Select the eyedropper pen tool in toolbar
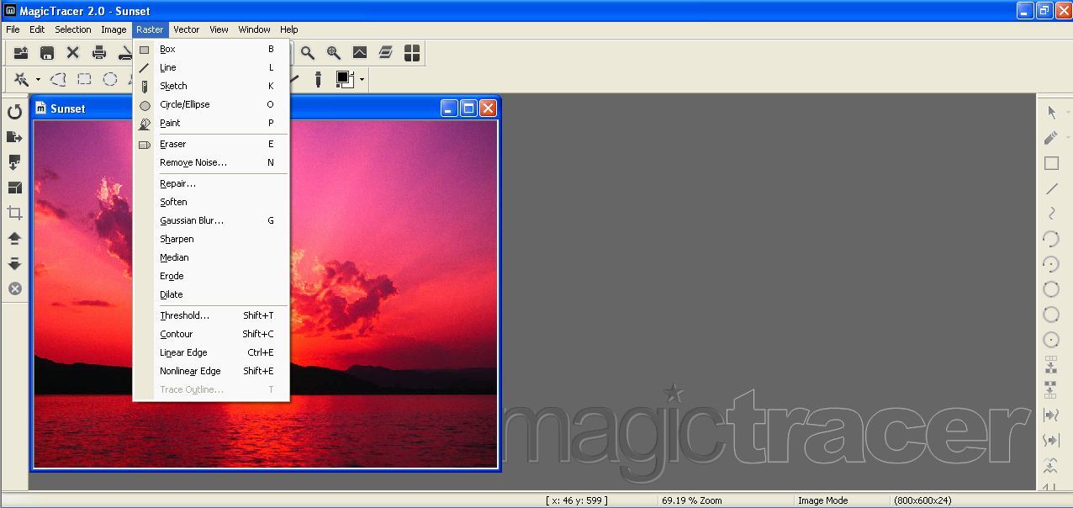This screenshot has width=1073, height=508. [318, 79]
